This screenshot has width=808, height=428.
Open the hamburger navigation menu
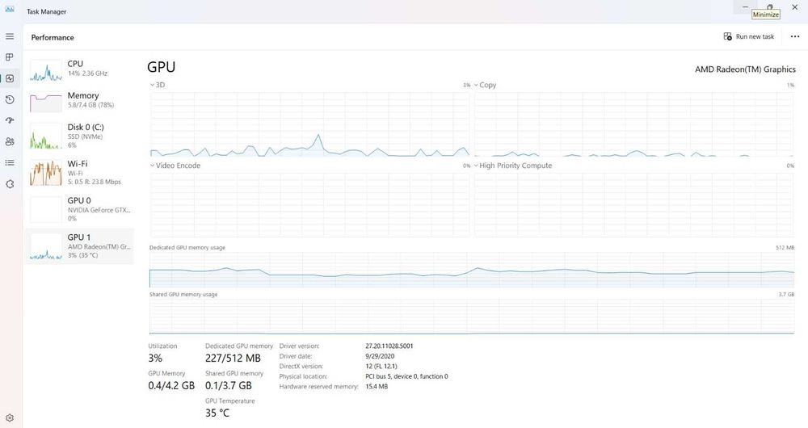[x=9, y=36]
